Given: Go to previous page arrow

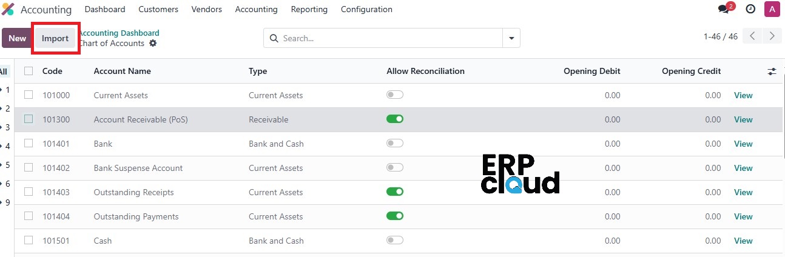Looking at the screenshot, I should click(752, 36).
